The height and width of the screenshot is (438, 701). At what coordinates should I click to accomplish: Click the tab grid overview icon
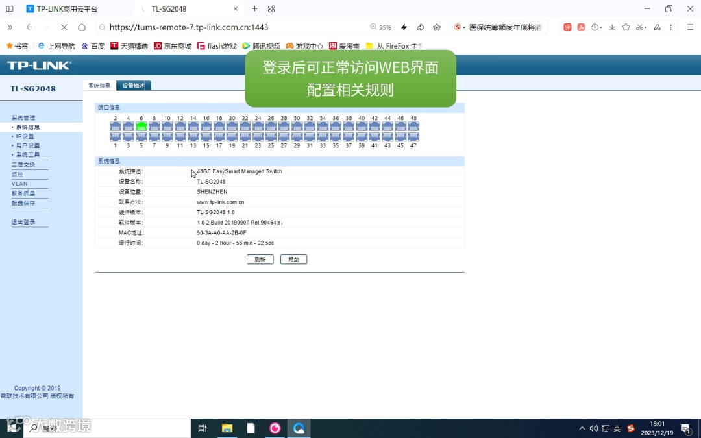point(271,8)
